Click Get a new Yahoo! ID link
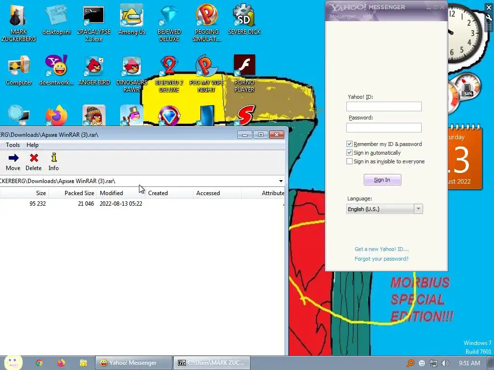The image size is (494, 370). [x=382, y=249]
